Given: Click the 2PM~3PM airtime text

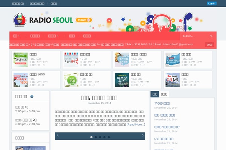Looking at the screenshot, I should pyautogui.click(x=42, y=82).
